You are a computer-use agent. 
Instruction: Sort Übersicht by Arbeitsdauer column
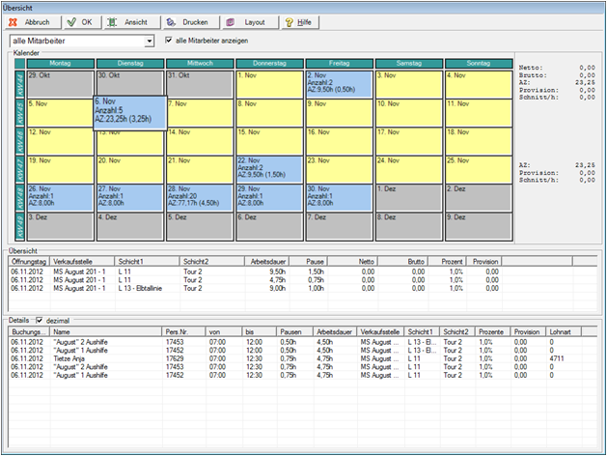(267, 262)
